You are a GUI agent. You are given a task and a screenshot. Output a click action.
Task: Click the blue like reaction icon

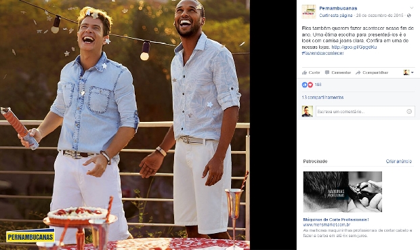tap(305, 85)
